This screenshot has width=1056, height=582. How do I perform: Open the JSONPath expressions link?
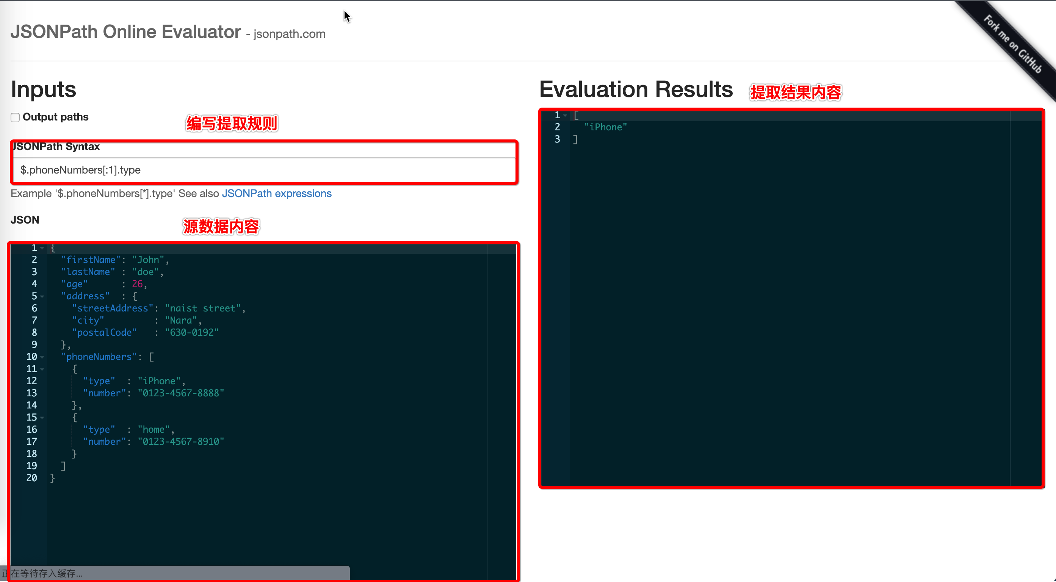point(276,194)
